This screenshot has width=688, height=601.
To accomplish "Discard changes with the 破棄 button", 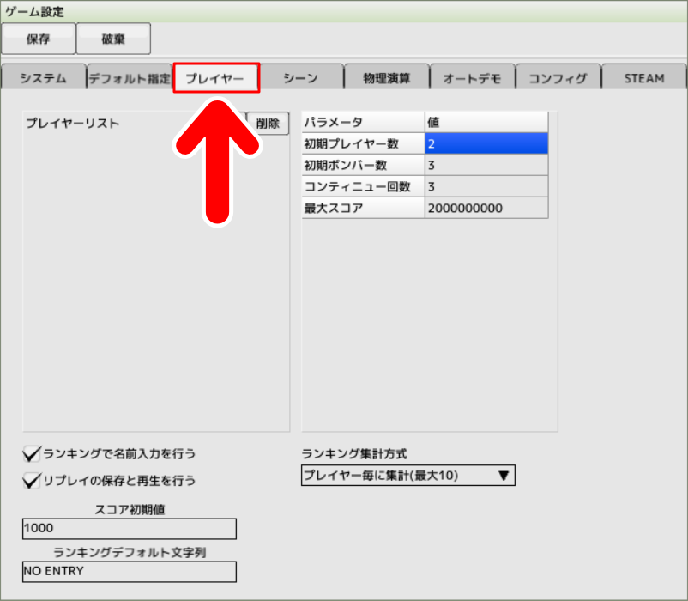I will [112, 38].
